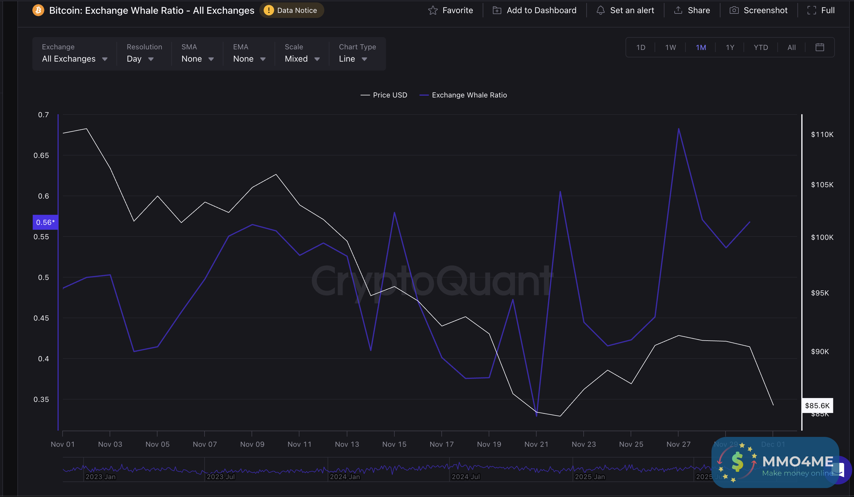
Task: Select the All time range button
Action: pyautogui.click(x=791, y=47)
